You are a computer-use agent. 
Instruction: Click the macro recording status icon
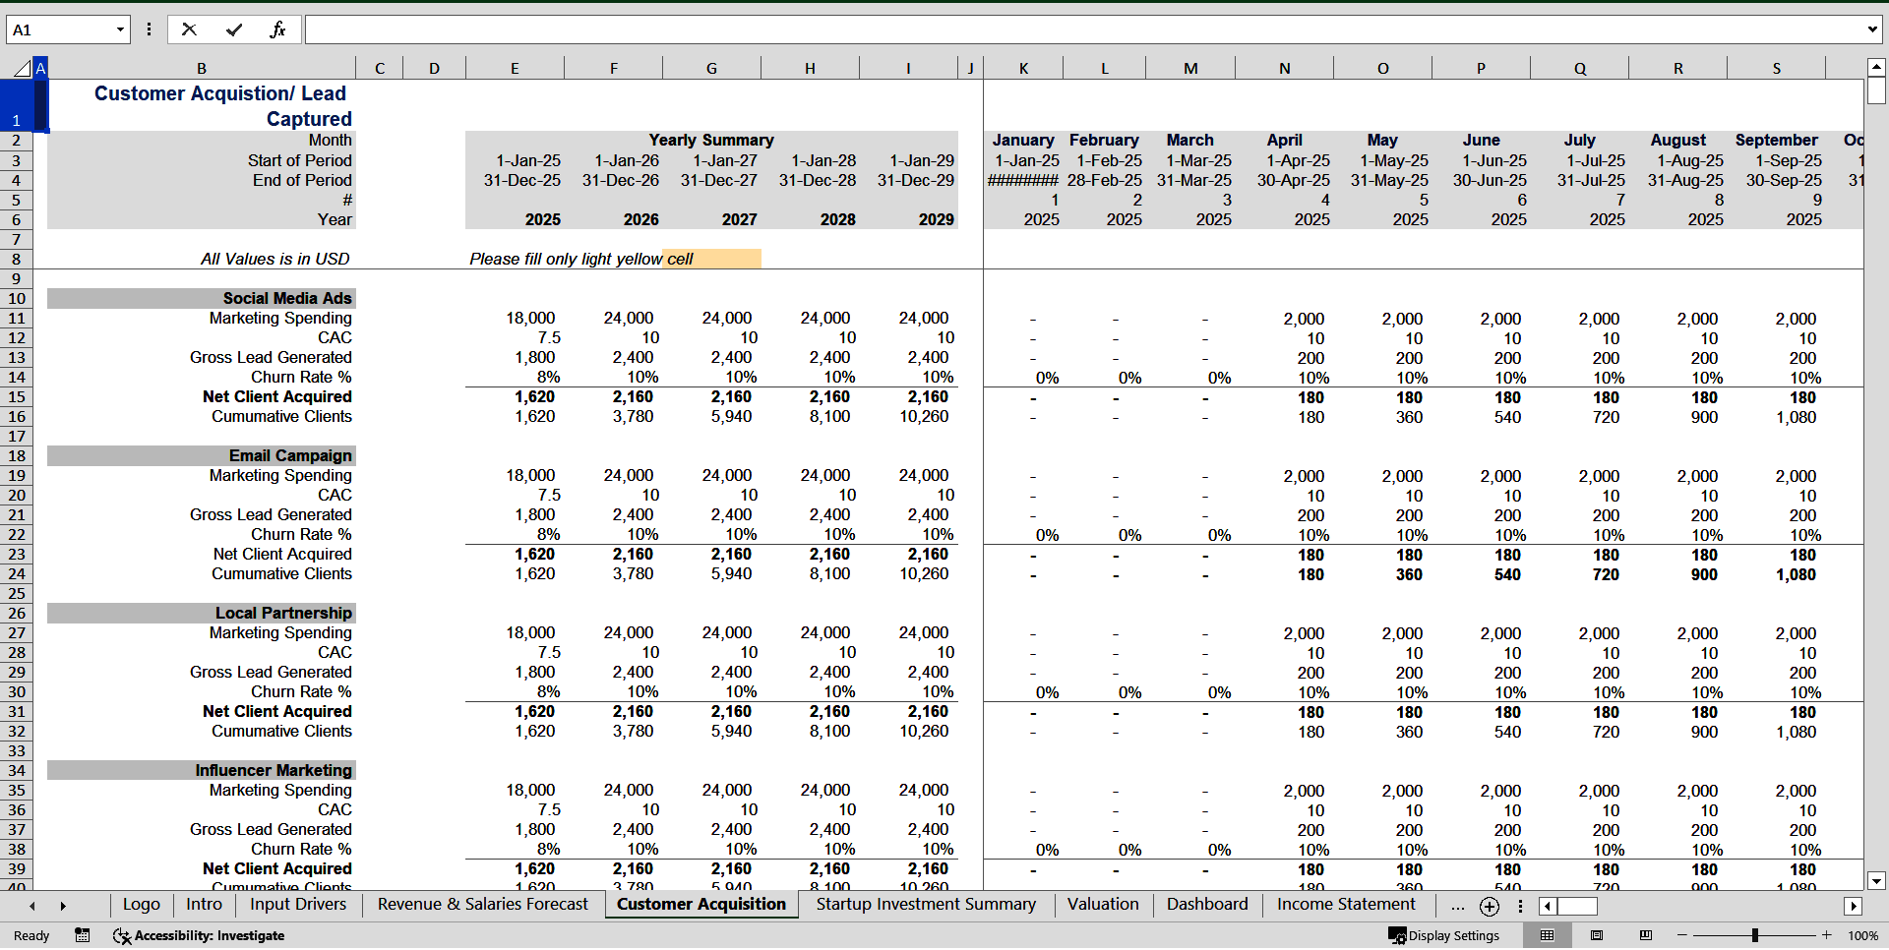click(x=83, y=935)
